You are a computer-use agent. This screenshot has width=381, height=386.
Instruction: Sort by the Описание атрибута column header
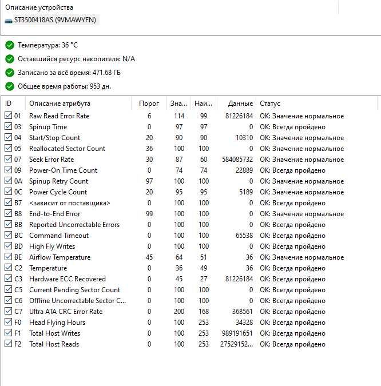(78, 104)
